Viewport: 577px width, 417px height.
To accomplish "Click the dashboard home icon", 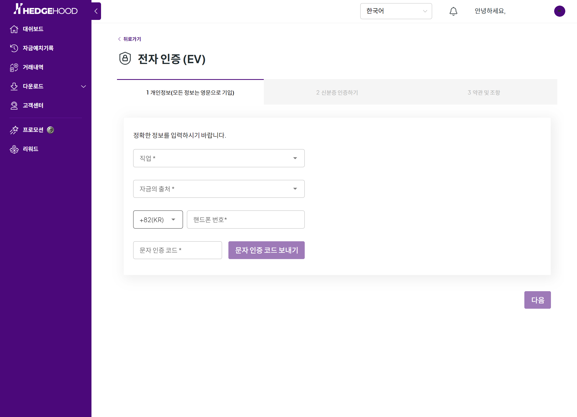I will 14,29.
